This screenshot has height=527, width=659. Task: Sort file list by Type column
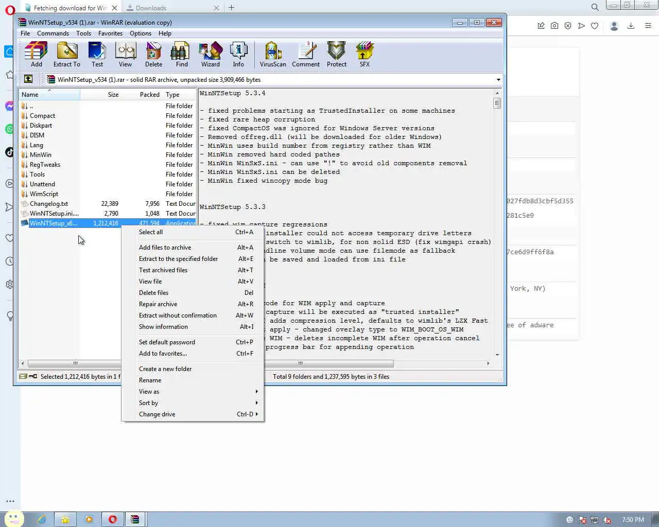(179, 95)
